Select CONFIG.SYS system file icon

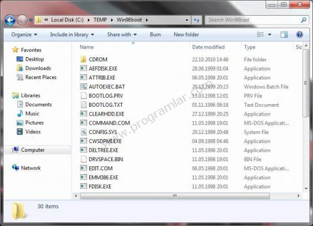[x=83, y=132]
